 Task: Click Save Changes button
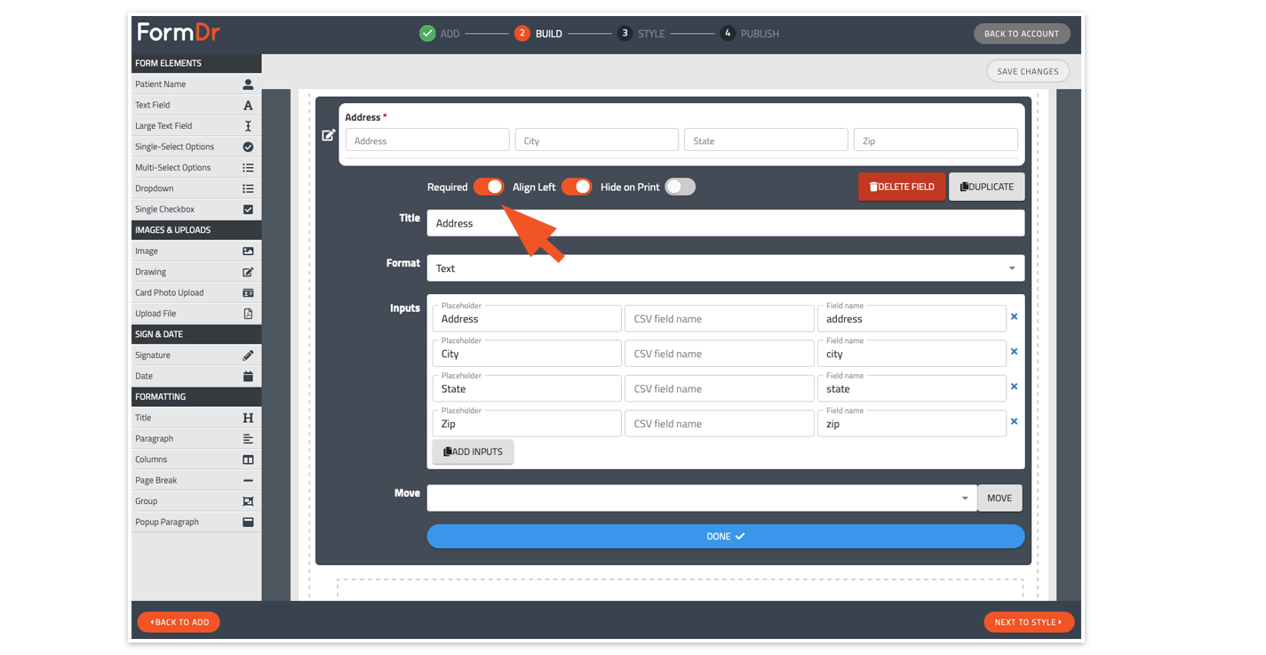[1028, 71]
